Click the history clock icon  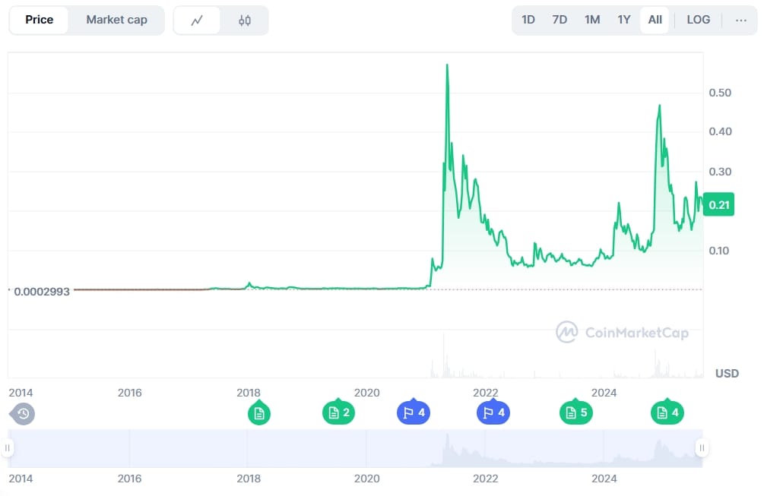[23, 414]
